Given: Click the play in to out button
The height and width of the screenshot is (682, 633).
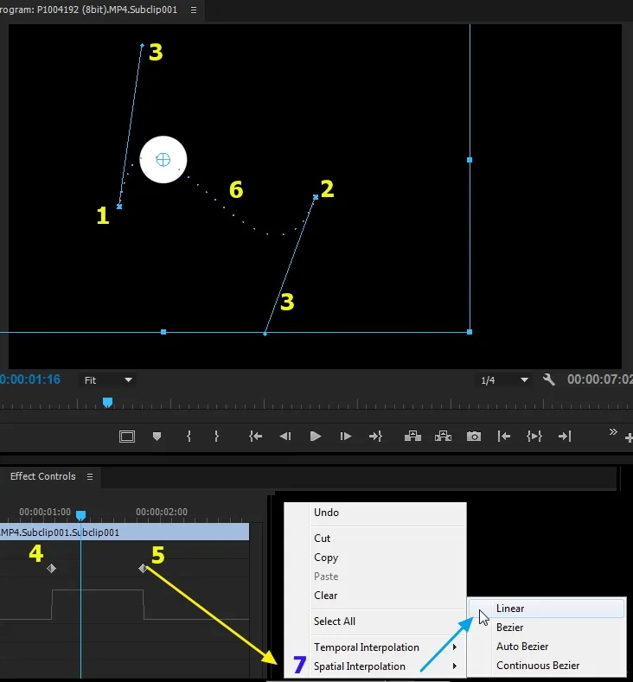Looking at the screenshot, I should click(534, 437).
